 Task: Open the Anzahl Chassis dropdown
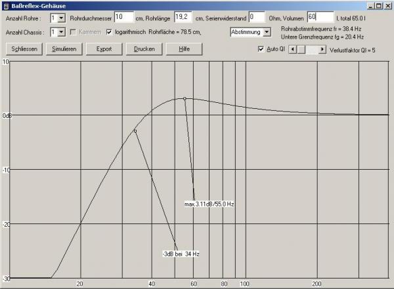(62, 31)
